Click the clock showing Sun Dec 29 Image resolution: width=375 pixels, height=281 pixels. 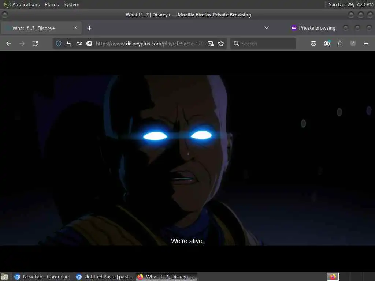click(351, 4)
